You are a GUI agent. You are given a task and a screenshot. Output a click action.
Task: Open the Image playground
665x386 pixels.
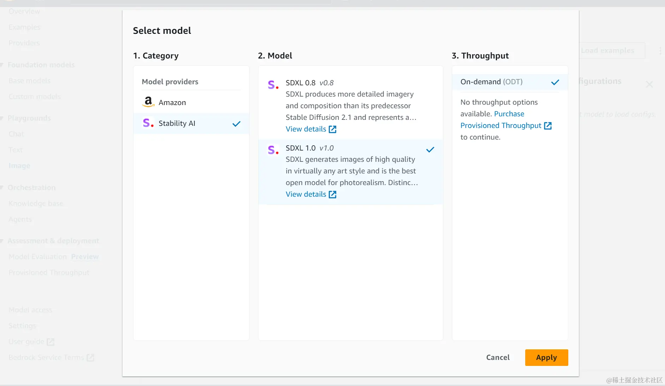point(19,166)
